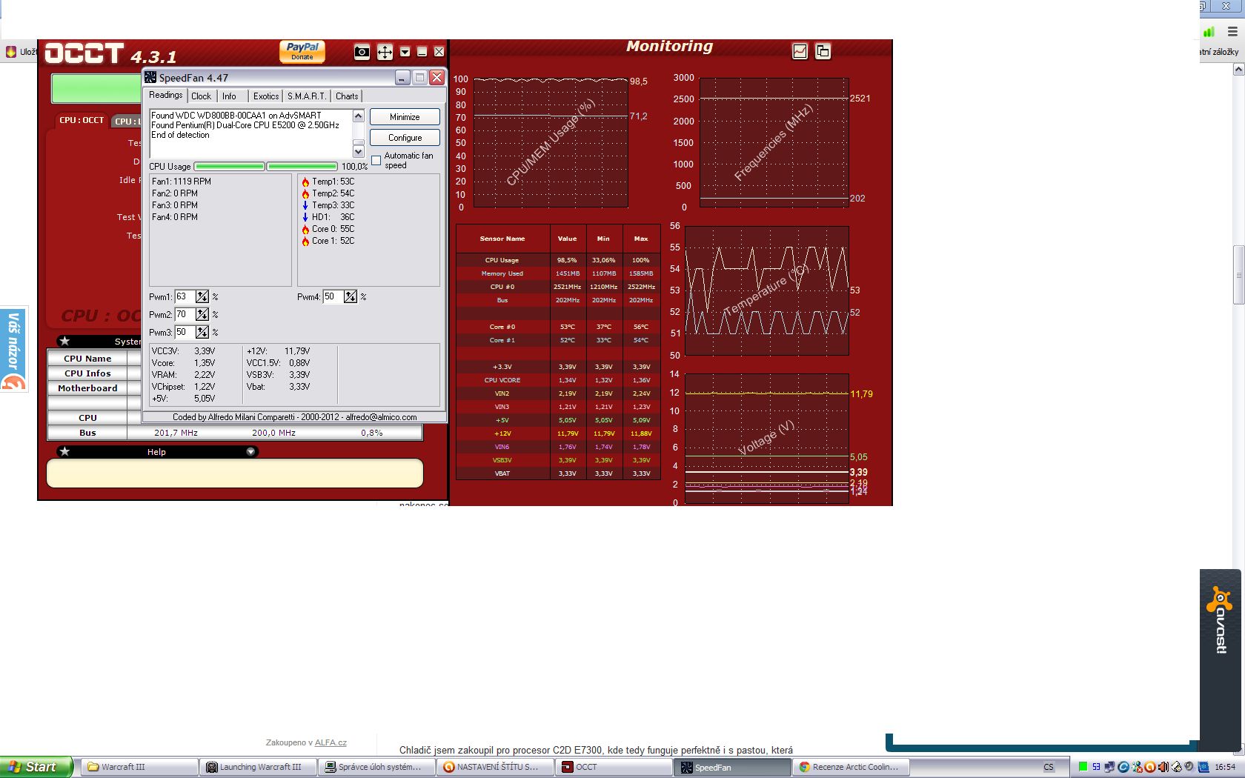Click the CS language indicator in taskbar
Screen dimensions: 1245x778
coord(1048,767)
